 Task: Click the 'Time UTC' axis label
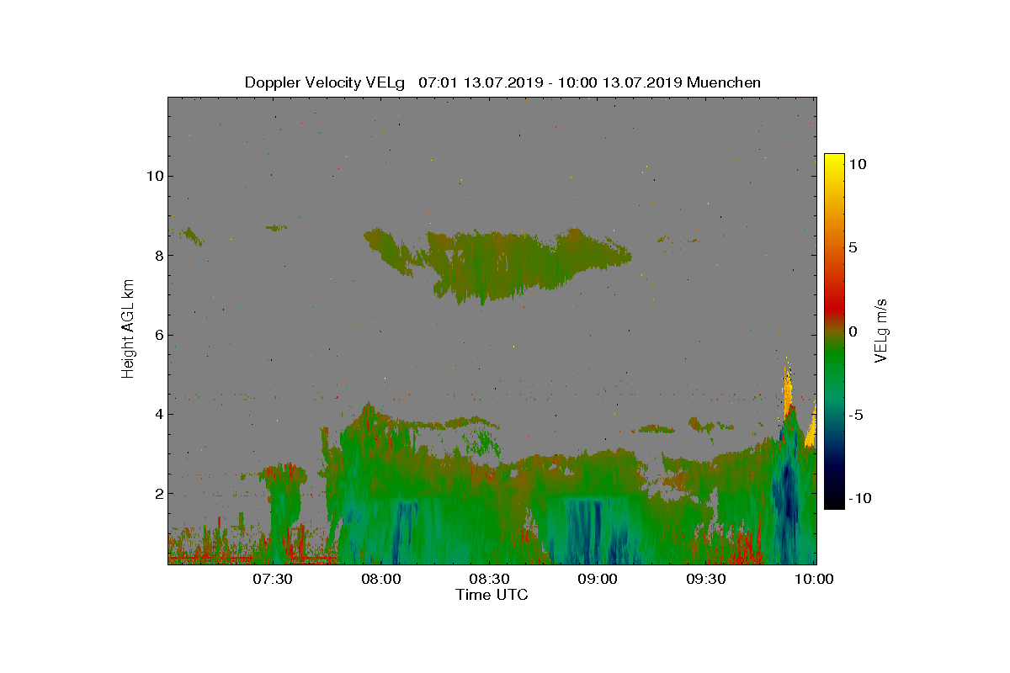[x=492, y=595]
